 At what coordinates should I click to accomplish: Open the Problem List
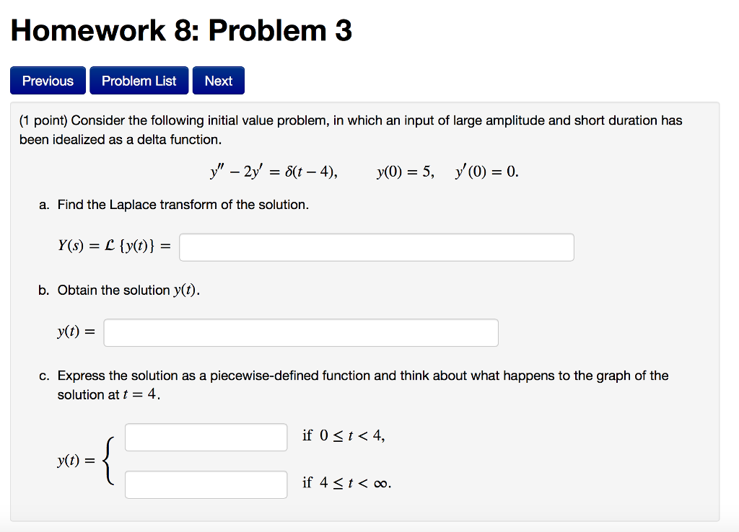click(139, 80)
